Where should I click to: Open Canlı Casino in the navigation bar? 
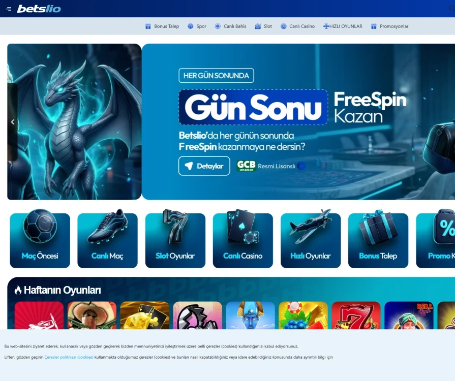point(302,26)
